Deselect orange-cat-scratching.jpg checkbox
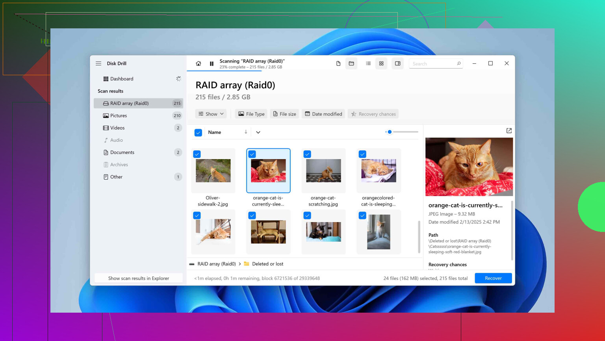Image resolution: width=605 pixels, height=341 pixels. tap(307, 154)
